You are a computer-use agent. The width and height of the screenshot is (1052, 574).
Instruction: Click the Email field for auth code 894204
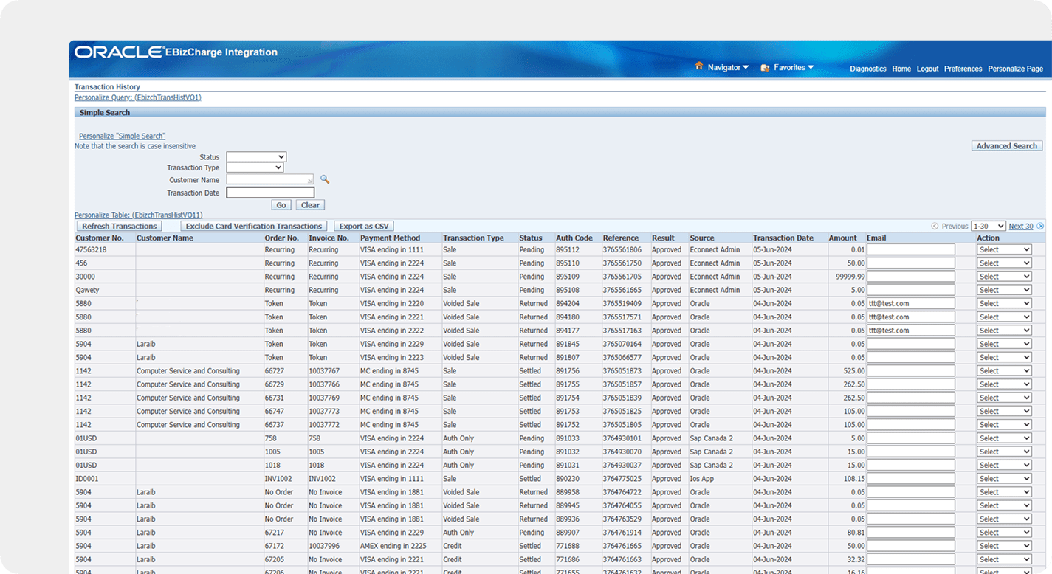(x=911, y=303)
